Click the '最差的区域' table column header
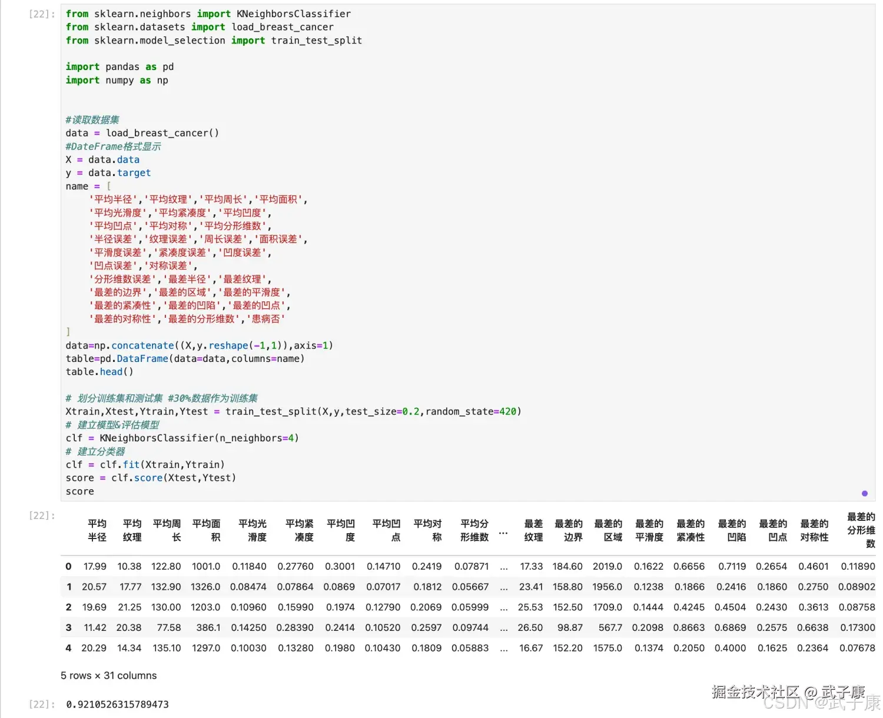883x718 pixels. 608,530
